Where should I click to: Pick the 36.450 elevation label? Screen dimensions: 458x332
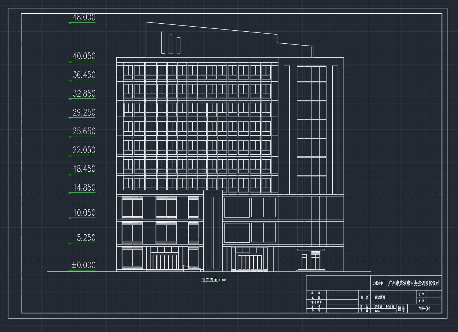[84, 75]
